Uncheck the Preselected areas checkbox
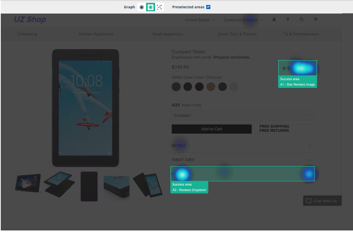353x232 pixels. pos(208,7)
